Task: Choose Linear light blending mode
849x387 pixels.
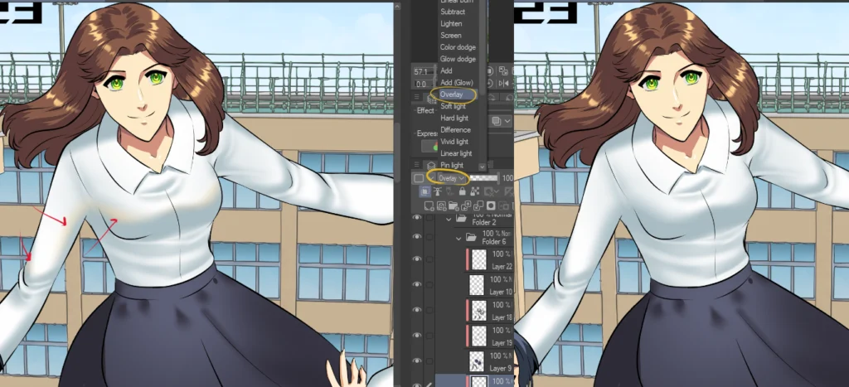Action: point(457,153)
